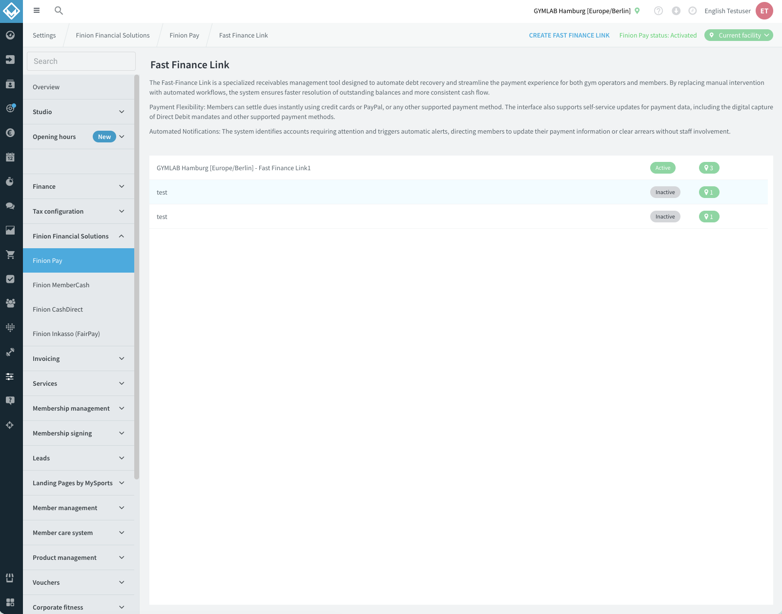Expand the Opening hours section
Screen dimensions: 782x614
(79, 137)
